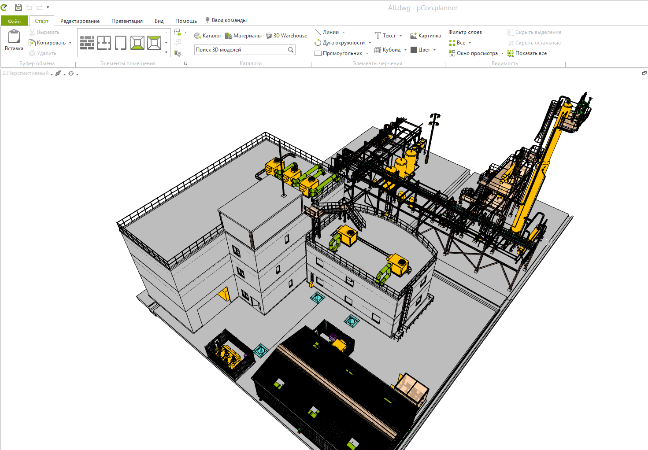Image resolution: width=648 pixels, height=450 pixels.
Task: Open Материалы materials library
Action: click(243, 36)
